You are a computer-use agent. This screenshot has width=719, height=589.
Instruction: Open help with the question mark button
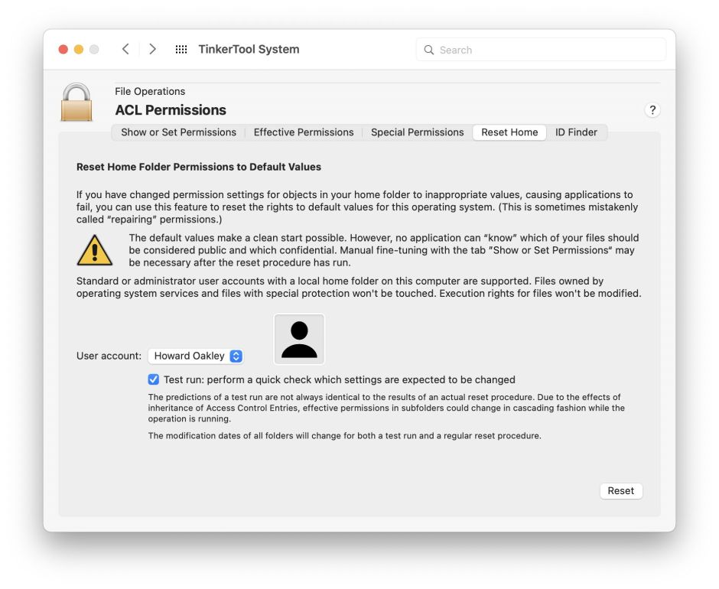click(652, 110)
